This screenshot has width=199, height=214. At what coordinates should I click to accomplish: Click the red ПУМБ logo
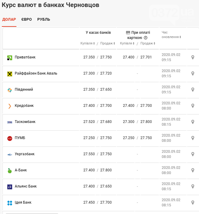click(10, 139)
